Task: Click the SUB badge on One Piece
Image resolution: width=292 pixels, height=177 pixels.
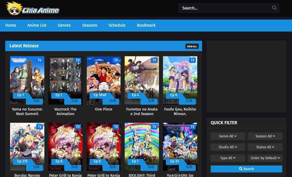Action: (111, 101)
